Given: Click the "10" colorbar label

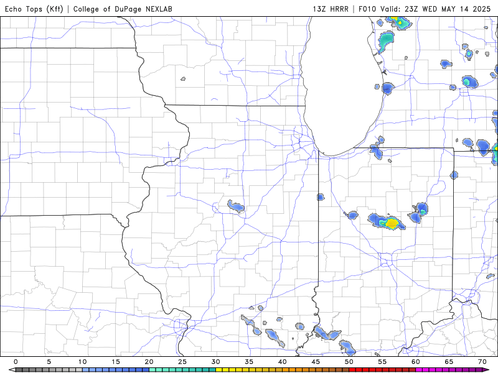Looking at the screenshot, I should coord(83,362).
